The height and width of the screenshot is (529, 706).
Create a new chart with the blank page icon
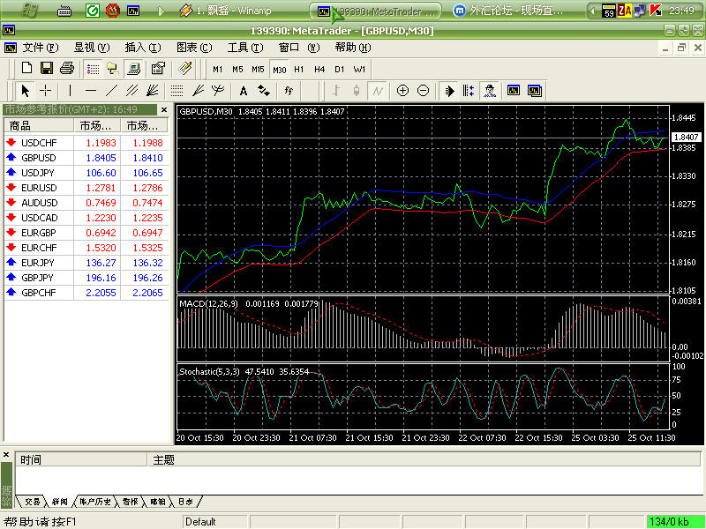point(26,68)
